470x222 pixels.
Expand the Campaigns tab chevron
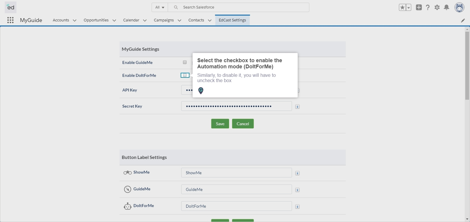coord(179,20)
